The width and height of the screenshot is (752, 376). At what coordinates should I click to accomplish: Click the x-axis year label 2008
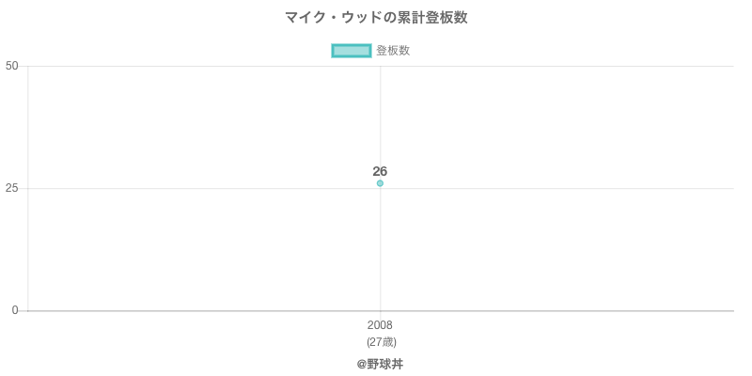click(380, 325)
